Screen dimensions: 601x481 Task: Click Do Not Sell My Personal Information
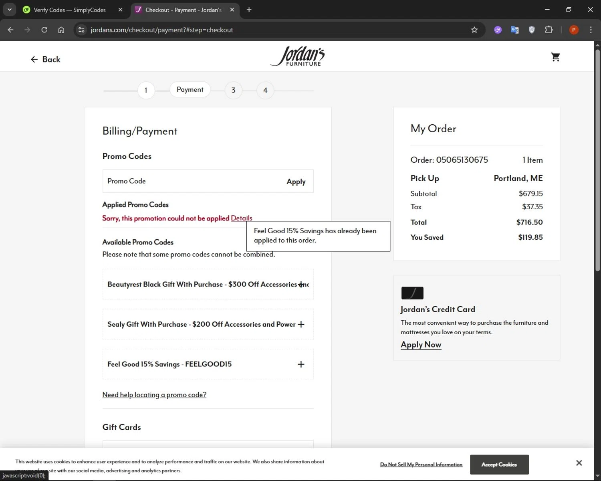(x=421, y=465)
